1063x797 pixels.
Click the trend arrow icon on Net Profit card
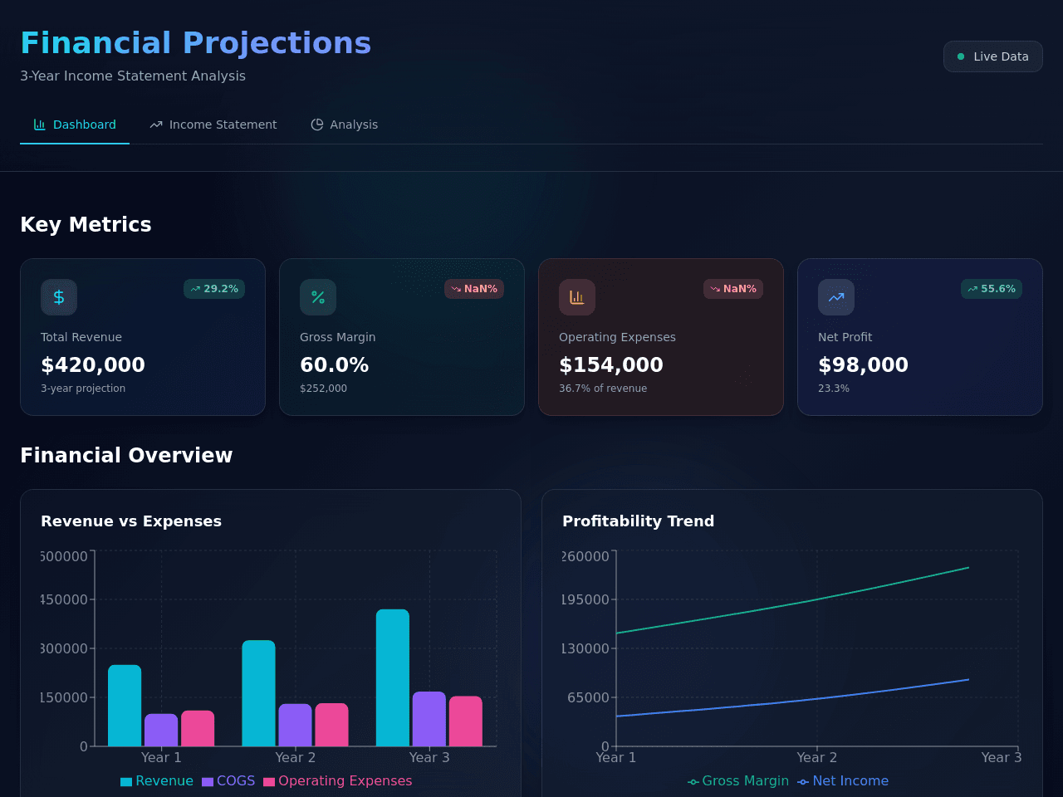point(836,297)
